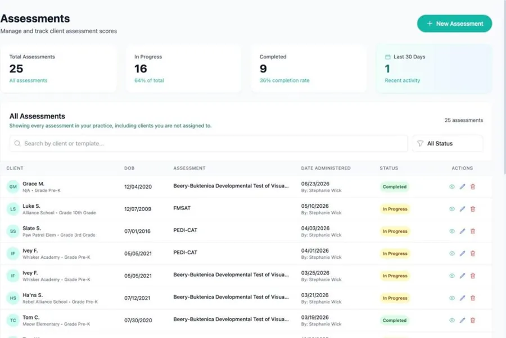506x338 pixels.
Task: Click the page vertical scrollbar
Action: pyautogui.click(x=504, y=87)
